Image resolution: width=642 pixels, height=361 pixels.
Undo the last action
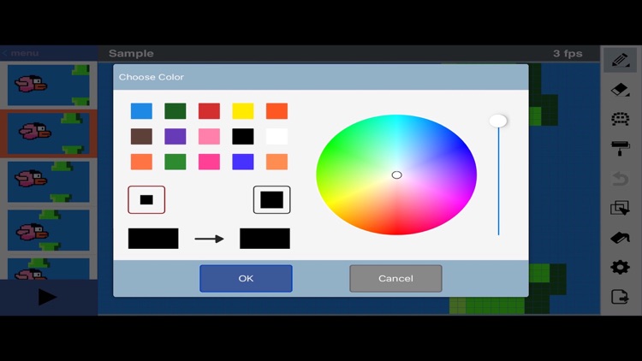coord(620,179)
